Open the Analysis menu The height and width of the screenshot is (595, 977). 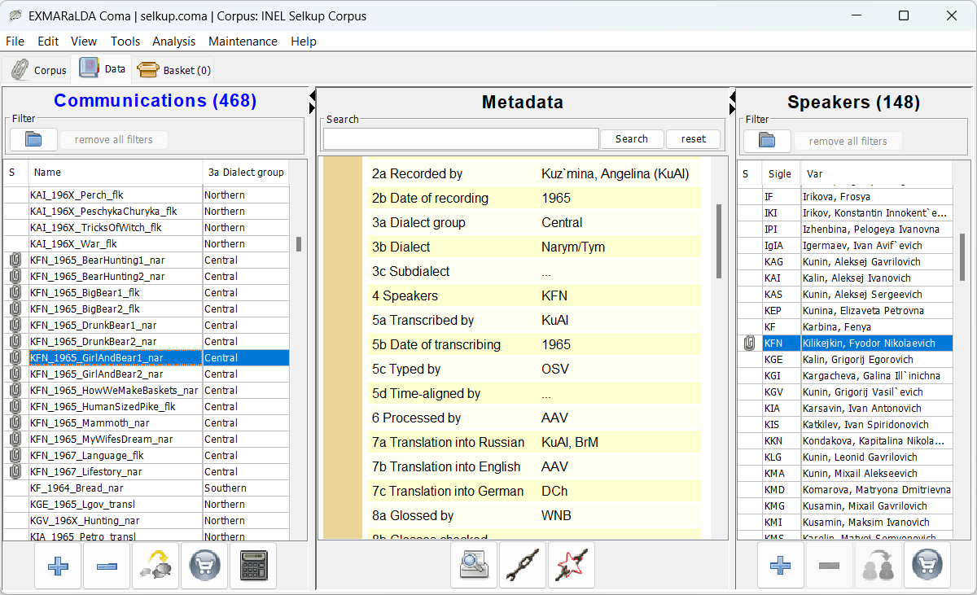pos(174,42)
